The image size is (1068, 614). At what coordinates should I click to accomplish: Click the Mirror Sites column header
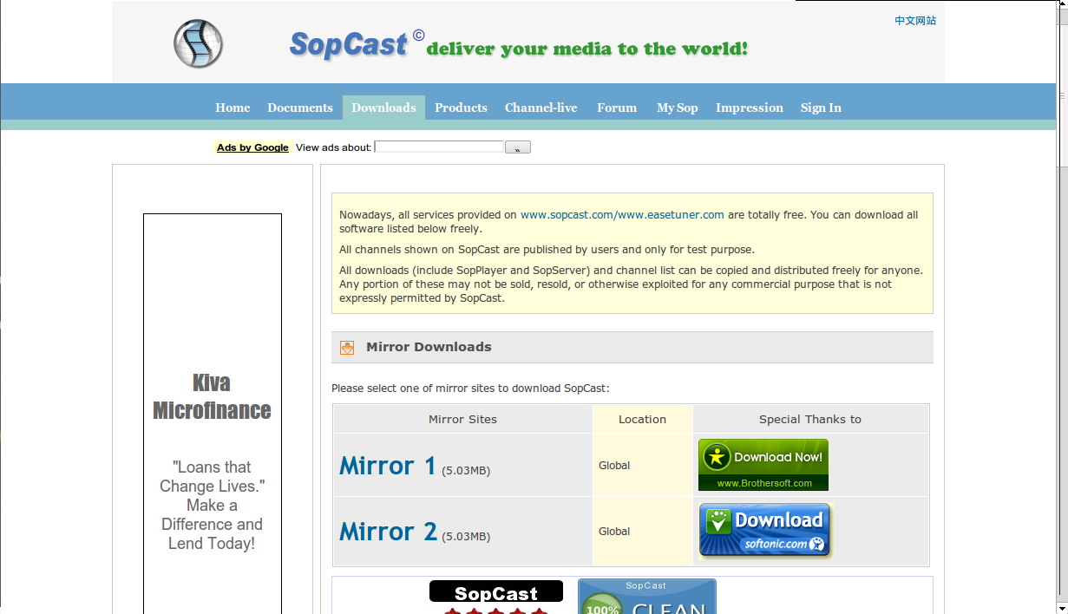[x=463, y=419]
